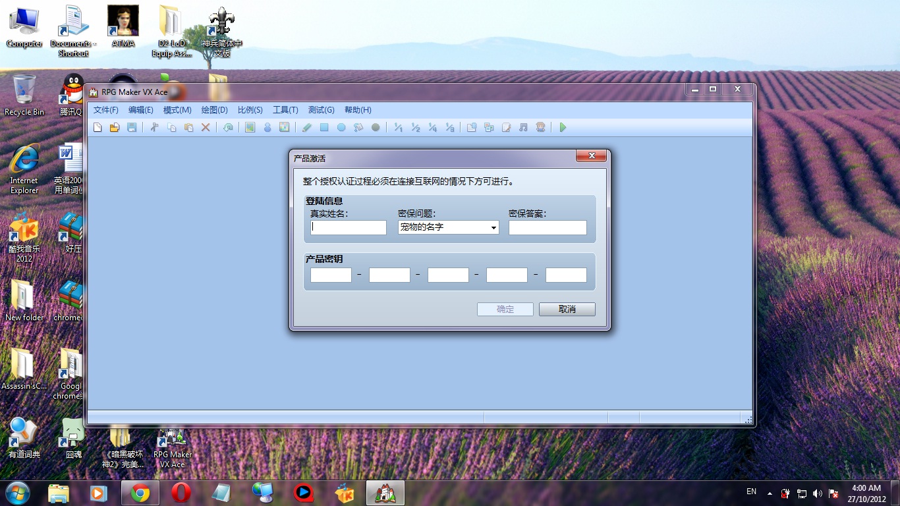The height and width of the screenshot is (506, 900).
Task: Open the 测试(G) menu
Action: [322, 110]
